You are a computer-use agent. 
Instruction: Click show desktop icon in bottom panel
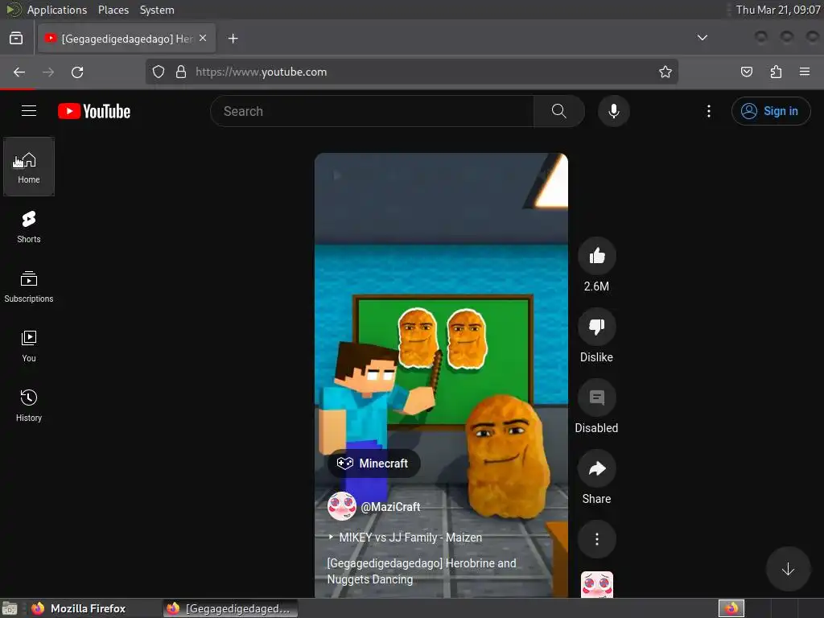10,608
